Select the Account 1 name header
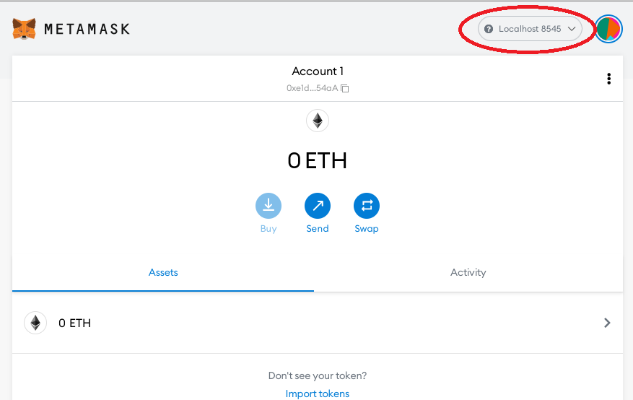The height and width of the screenshot is (400, 633). pyautogui.click(x=318, y=71)
